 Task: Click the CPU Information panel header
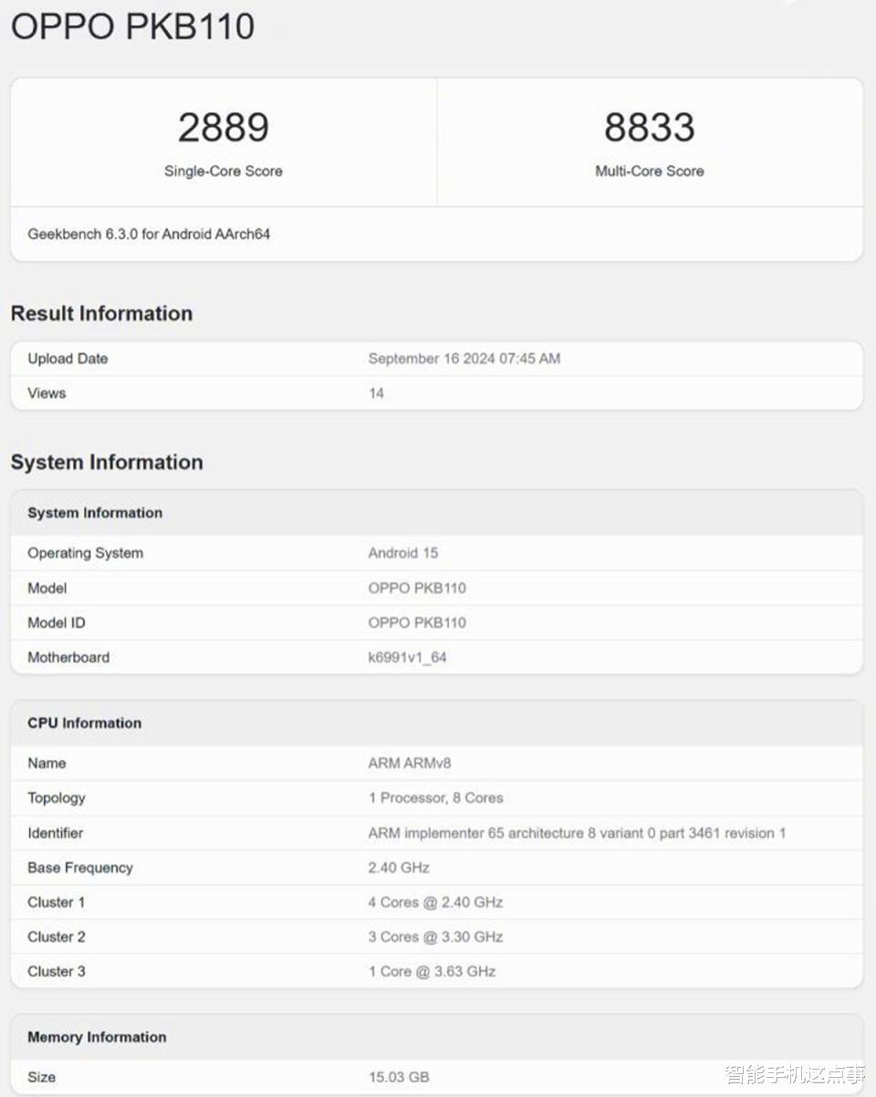[x=82, y=723]
